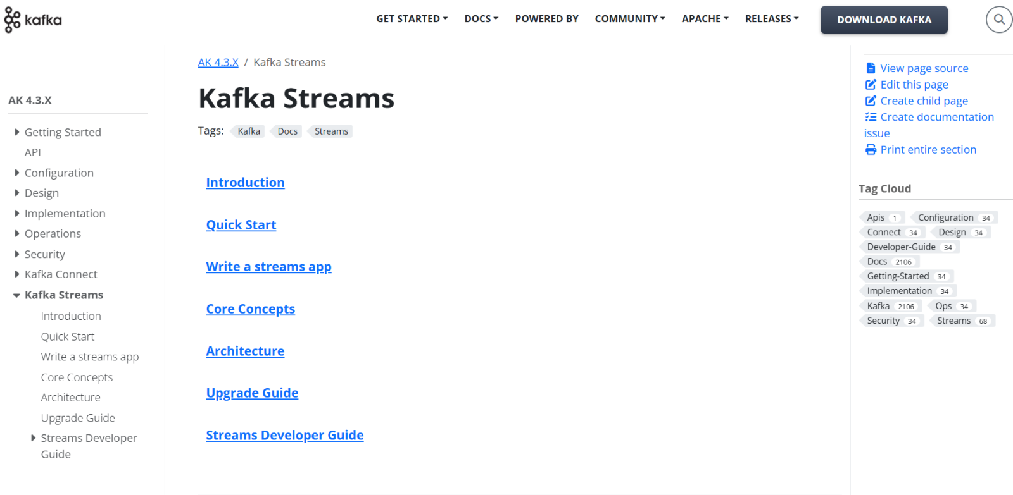Open the GET STARTED dropdown menu

pos(412,19)
